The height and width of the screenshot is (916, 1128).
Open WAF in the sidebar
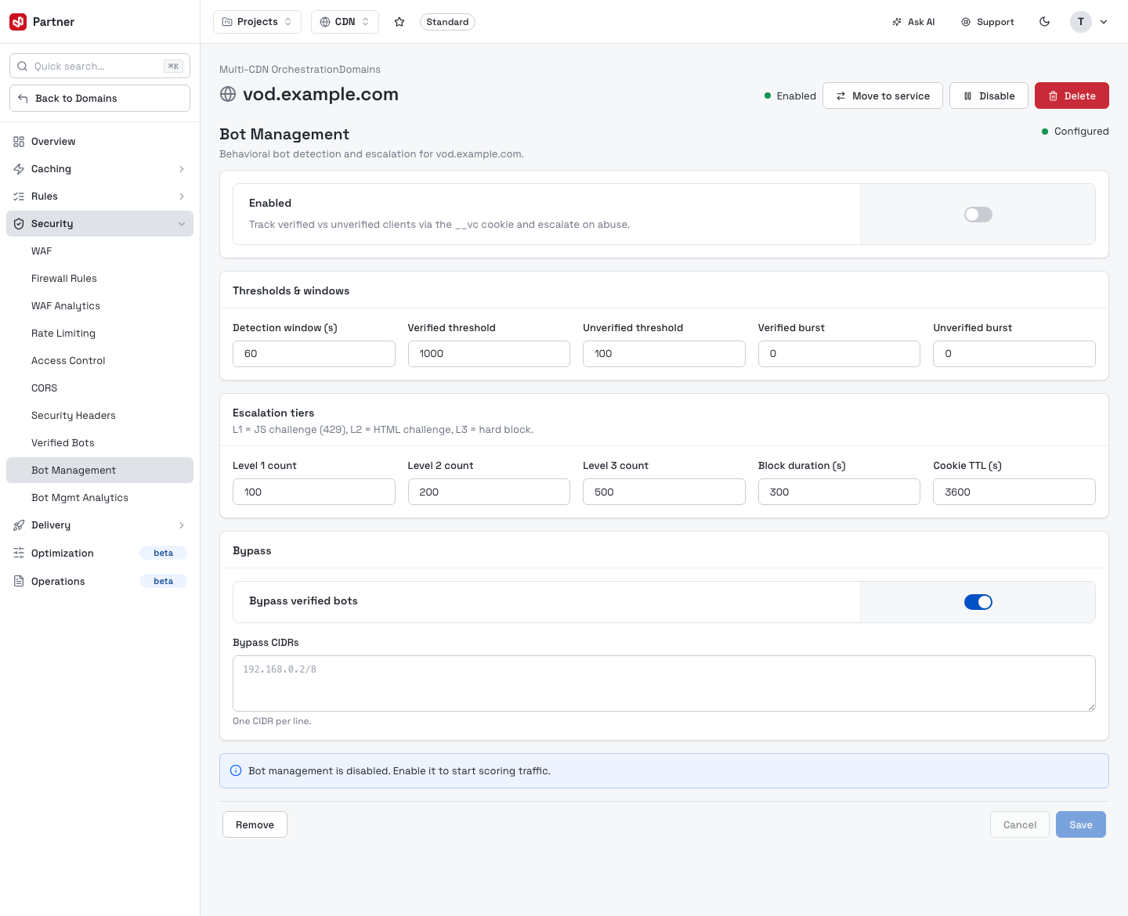[99, 251]
